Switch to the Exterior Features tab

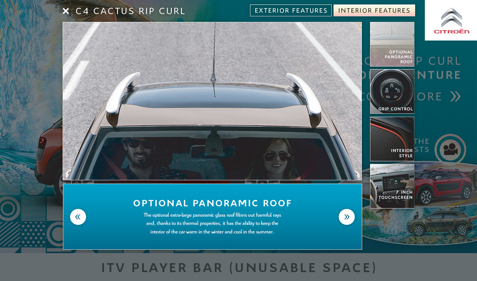tap(291, 10)
